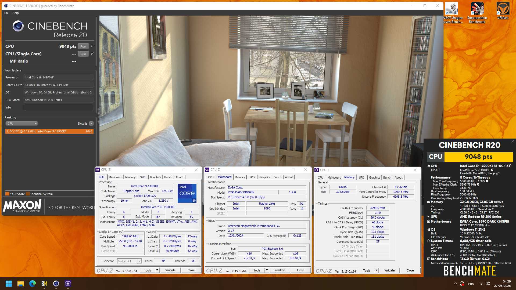Click Validate in third CPU-Z window
Viewport: 516px width, 290px height.
point(389,271)
